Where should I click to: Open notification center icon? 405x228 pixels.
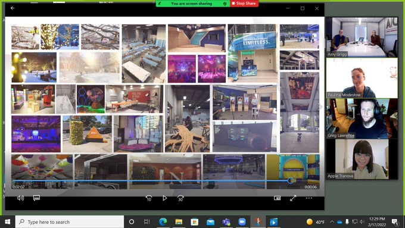394,222
